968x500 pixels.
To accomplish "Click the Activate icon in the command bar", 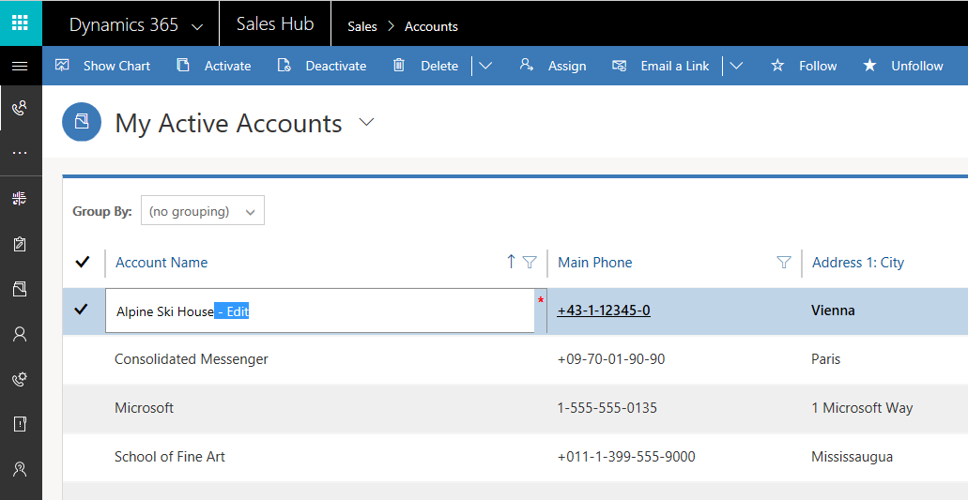I will coord(183,66).
